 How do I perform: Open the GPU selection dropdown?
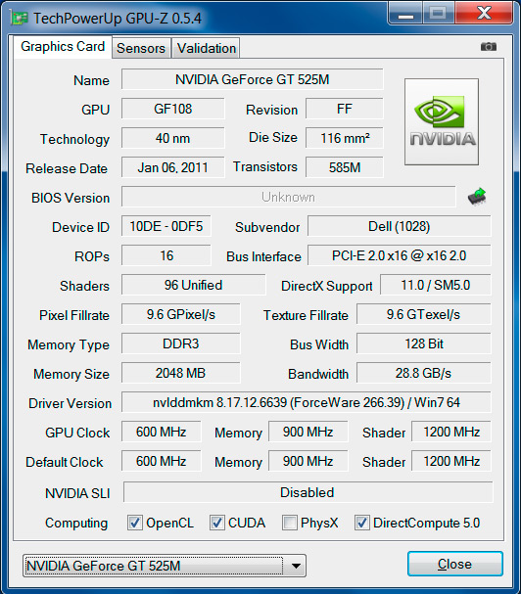[165, 566]
